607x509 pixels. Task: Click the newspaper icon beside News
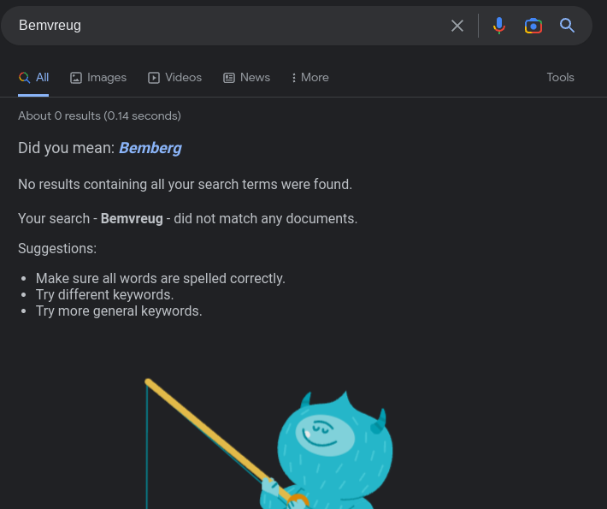coord(229,78)
